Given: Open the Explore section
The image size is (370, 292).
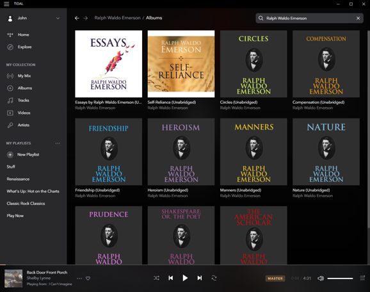Looking at the screenshot, I should [24, 47].
